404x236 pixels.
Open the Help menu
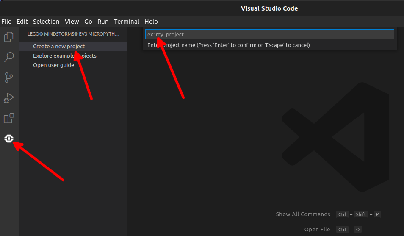tap(151, 22)
